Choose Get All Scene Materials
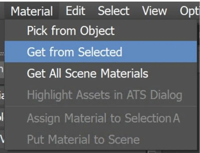This screenshot has width=200, height=153. [x=88, y=73]
